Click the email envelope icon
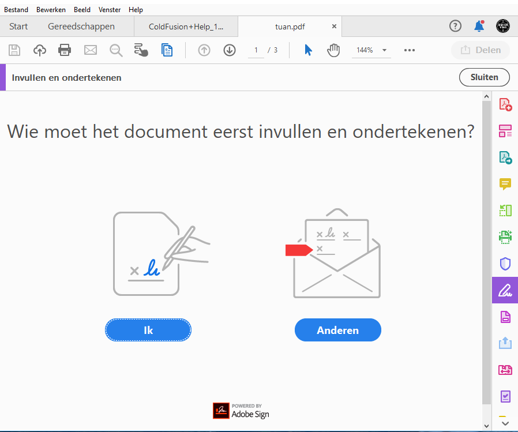518x432 pixels. coord(90,50)
